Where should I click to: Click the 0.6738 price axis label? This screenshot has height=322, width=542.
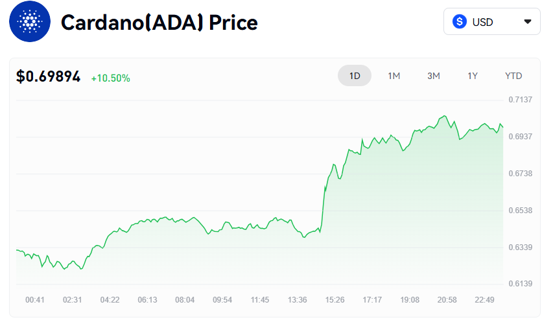(x=520, y=173)
